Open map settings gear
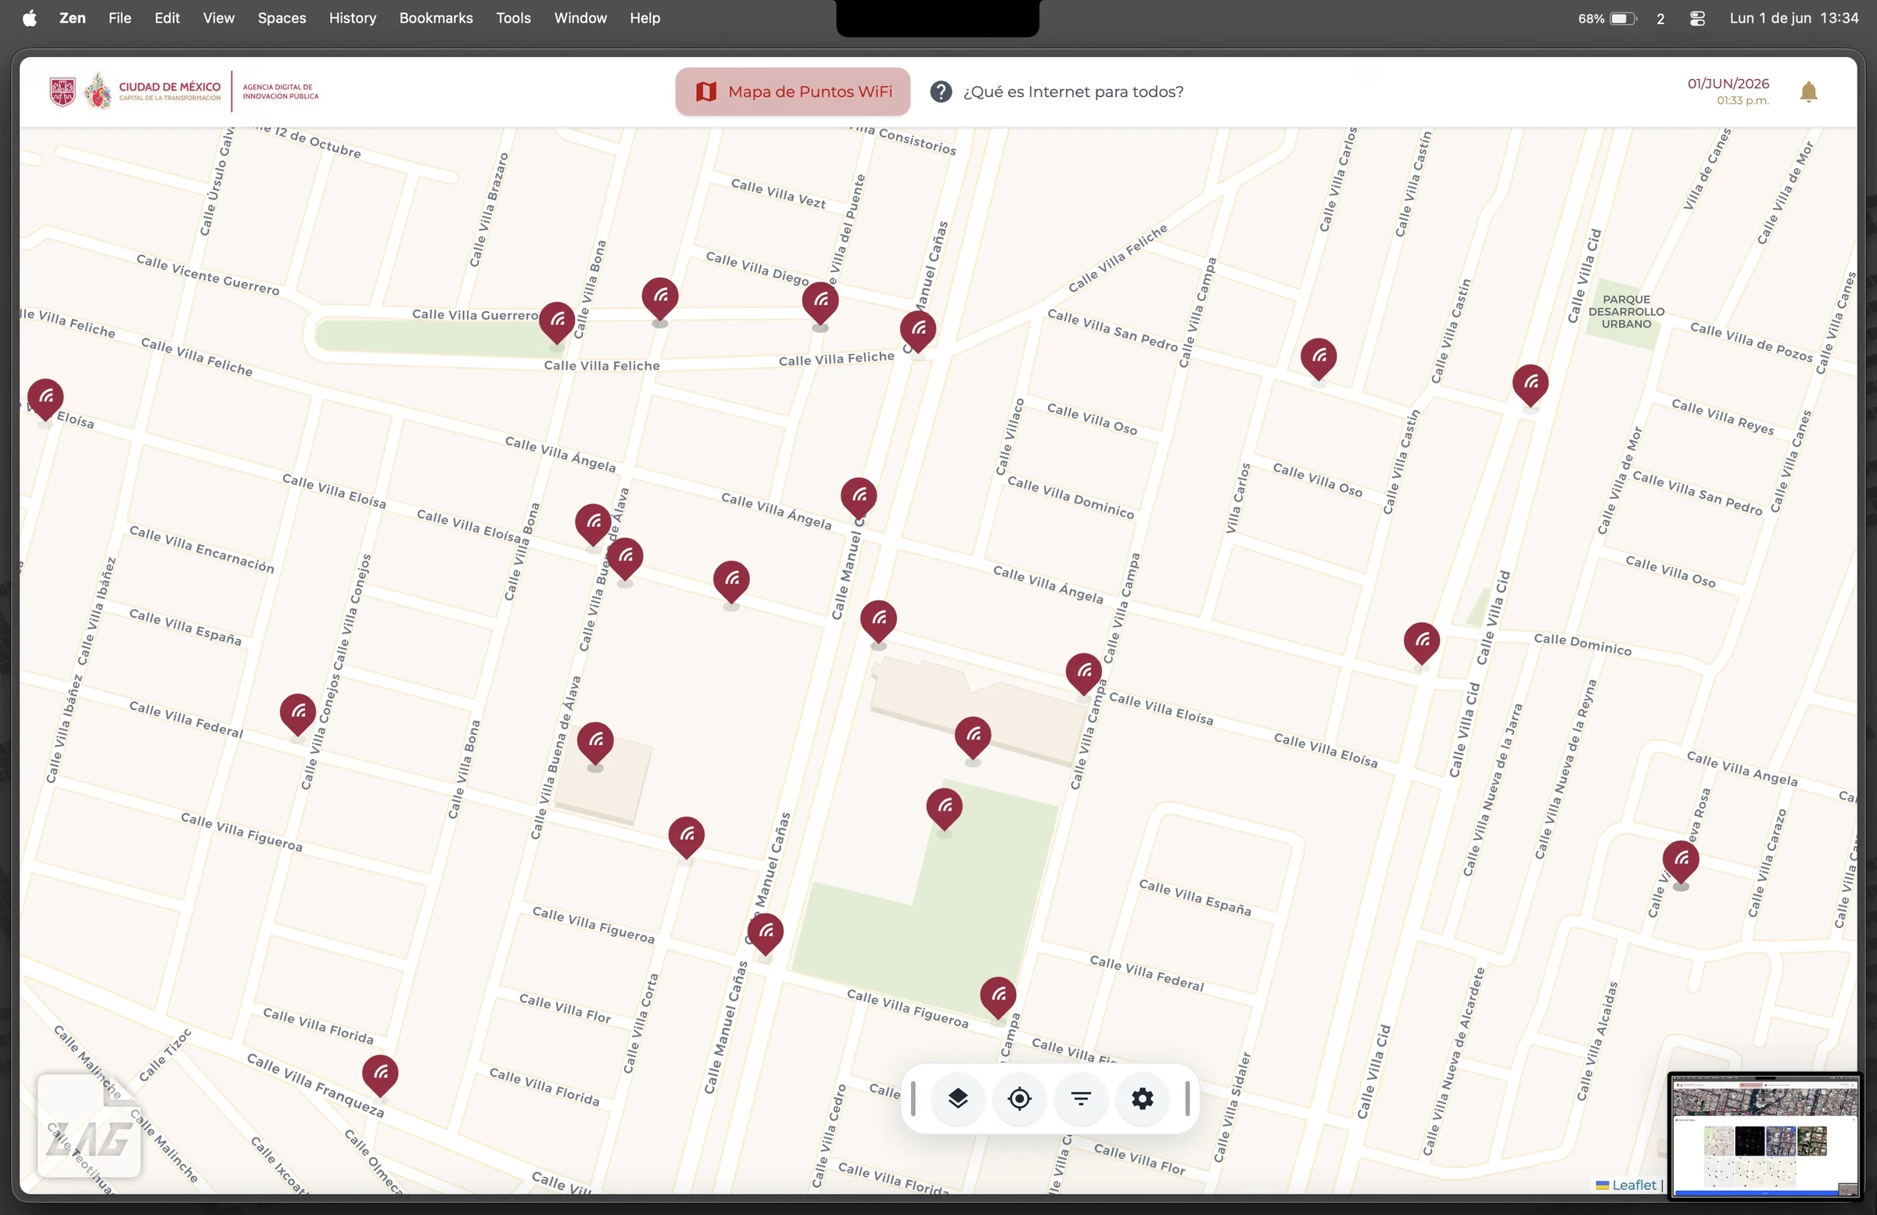The image size is (1877, 1215). 1142,1099
